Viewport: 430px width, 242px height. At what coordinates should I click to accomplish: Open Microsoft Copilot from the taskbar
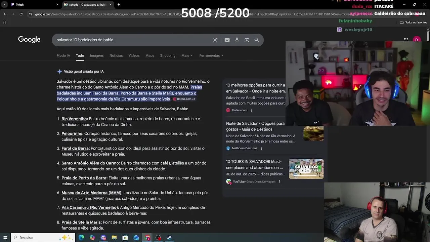pos(92,238)
